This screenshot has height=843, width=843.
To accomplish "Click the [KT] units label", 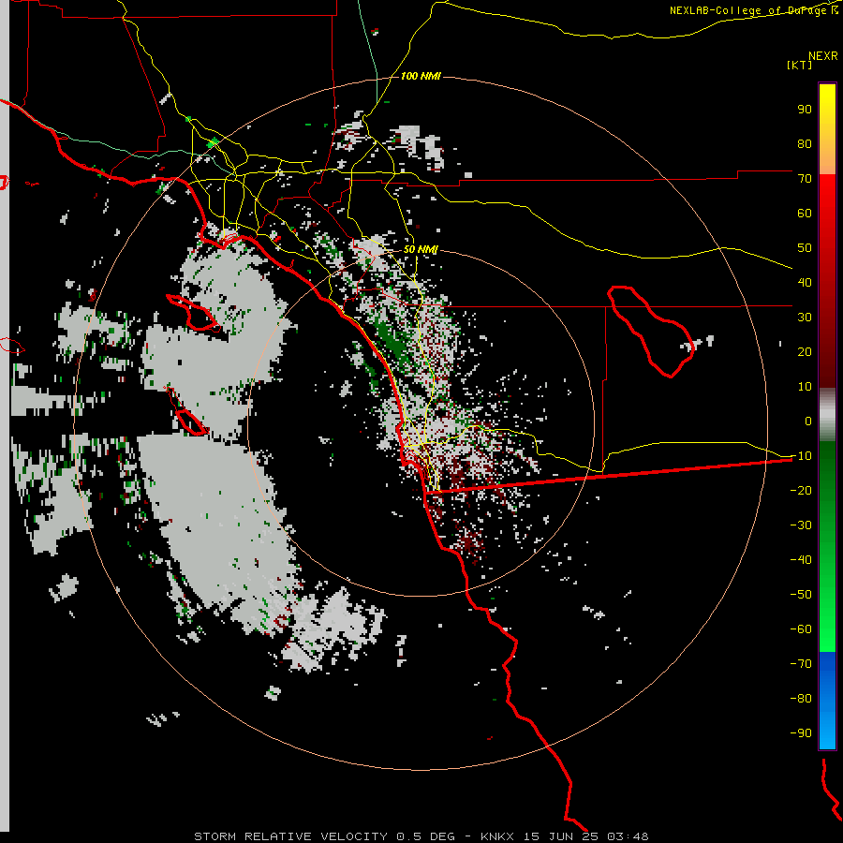I will 800,65.
